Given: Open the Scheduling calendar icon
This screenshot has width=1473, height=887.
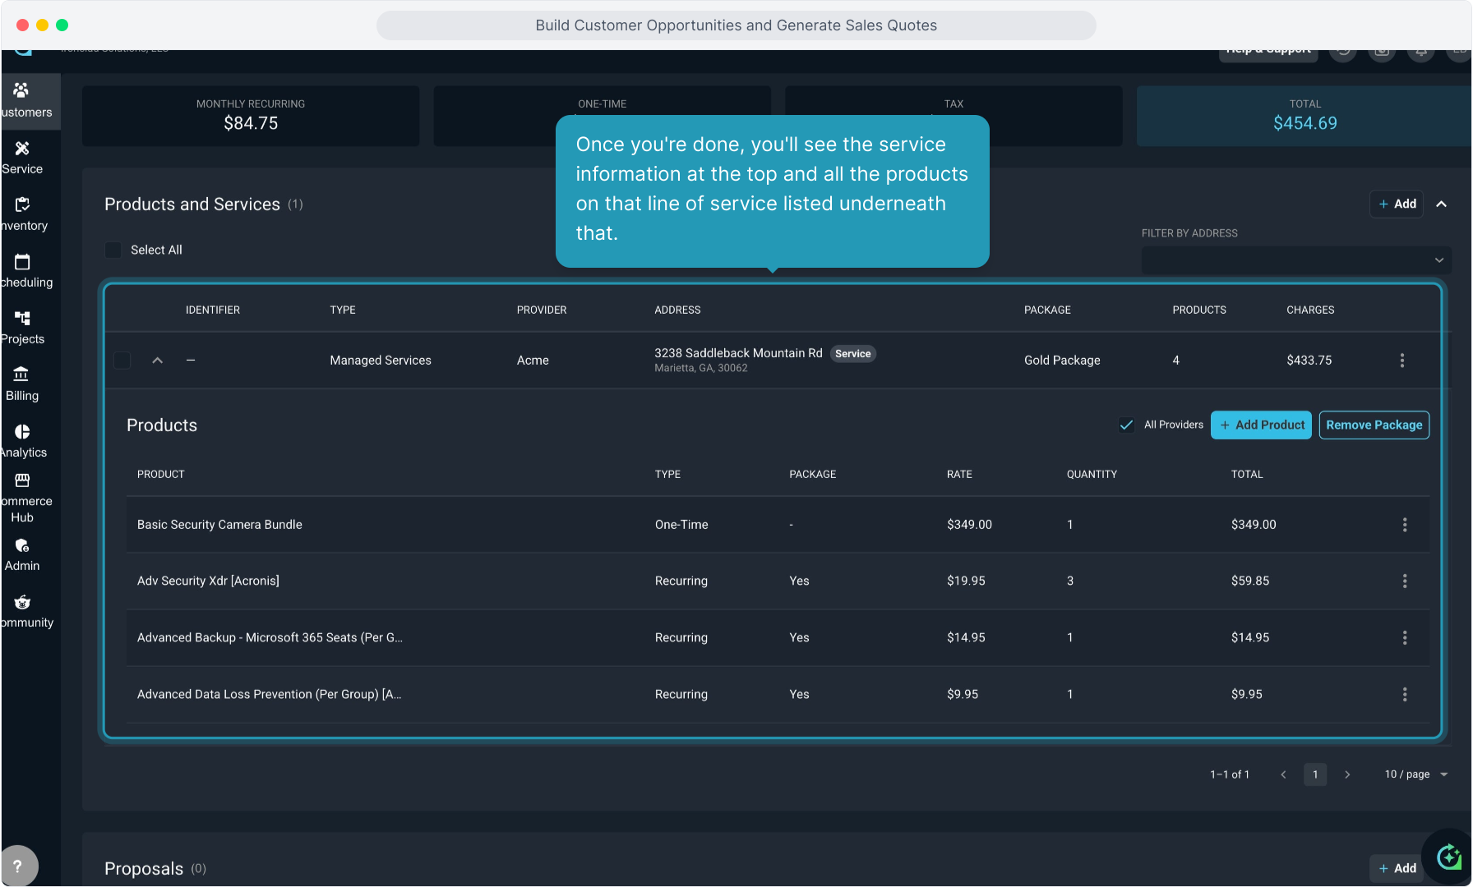Looking at the screenshot, I should [22, 263].
